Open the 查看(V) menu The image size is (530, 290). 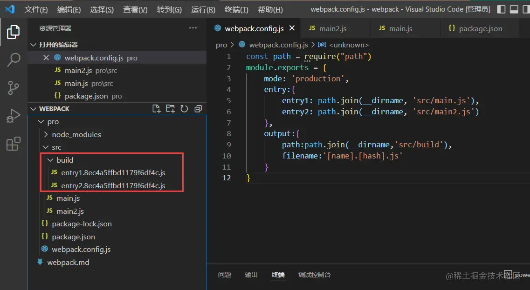[x=135, y=9]
